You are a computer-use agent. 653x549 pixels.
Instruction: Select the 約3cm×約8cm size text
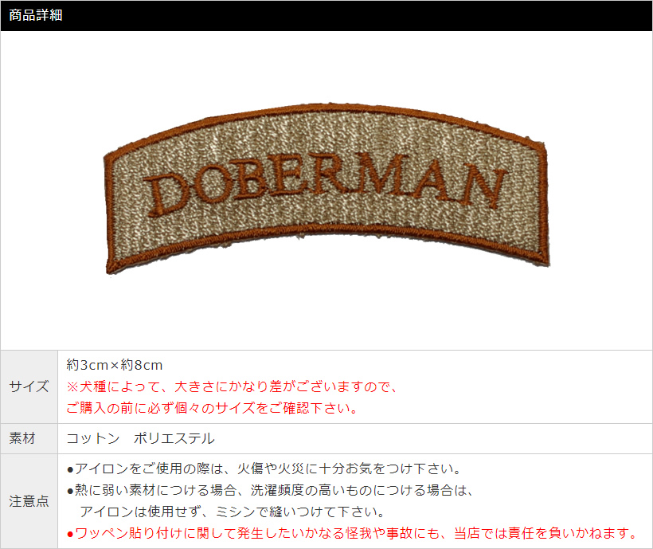pyautogui.click(x=115, y=365)
